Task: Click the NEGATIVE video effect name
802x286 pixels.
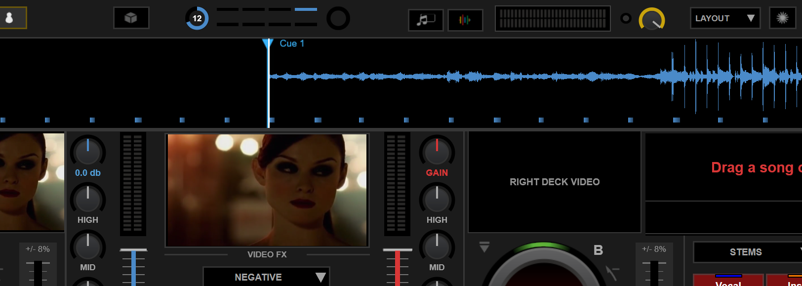Action: point(258,277)
